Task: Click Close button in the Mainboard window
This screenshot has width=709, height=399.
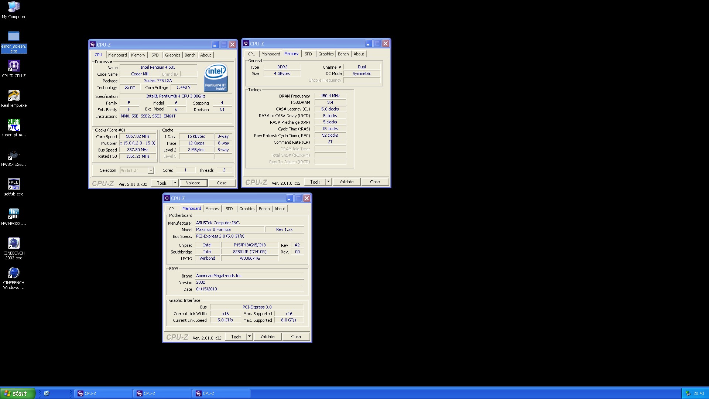Action: 296,337
